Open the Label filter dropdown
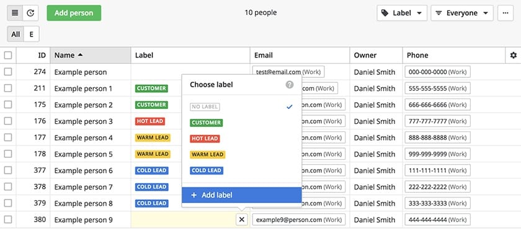 click(402, 13)
